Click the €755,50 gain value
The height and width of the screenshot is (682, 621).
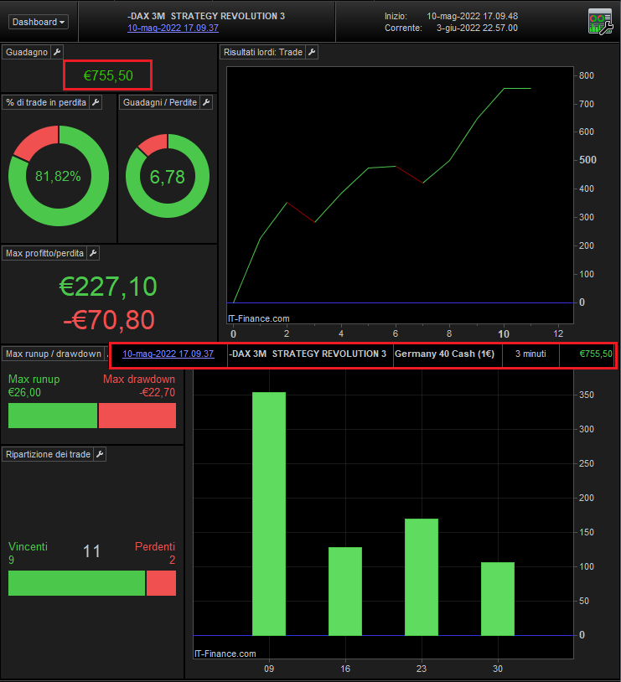pos(108,75)
